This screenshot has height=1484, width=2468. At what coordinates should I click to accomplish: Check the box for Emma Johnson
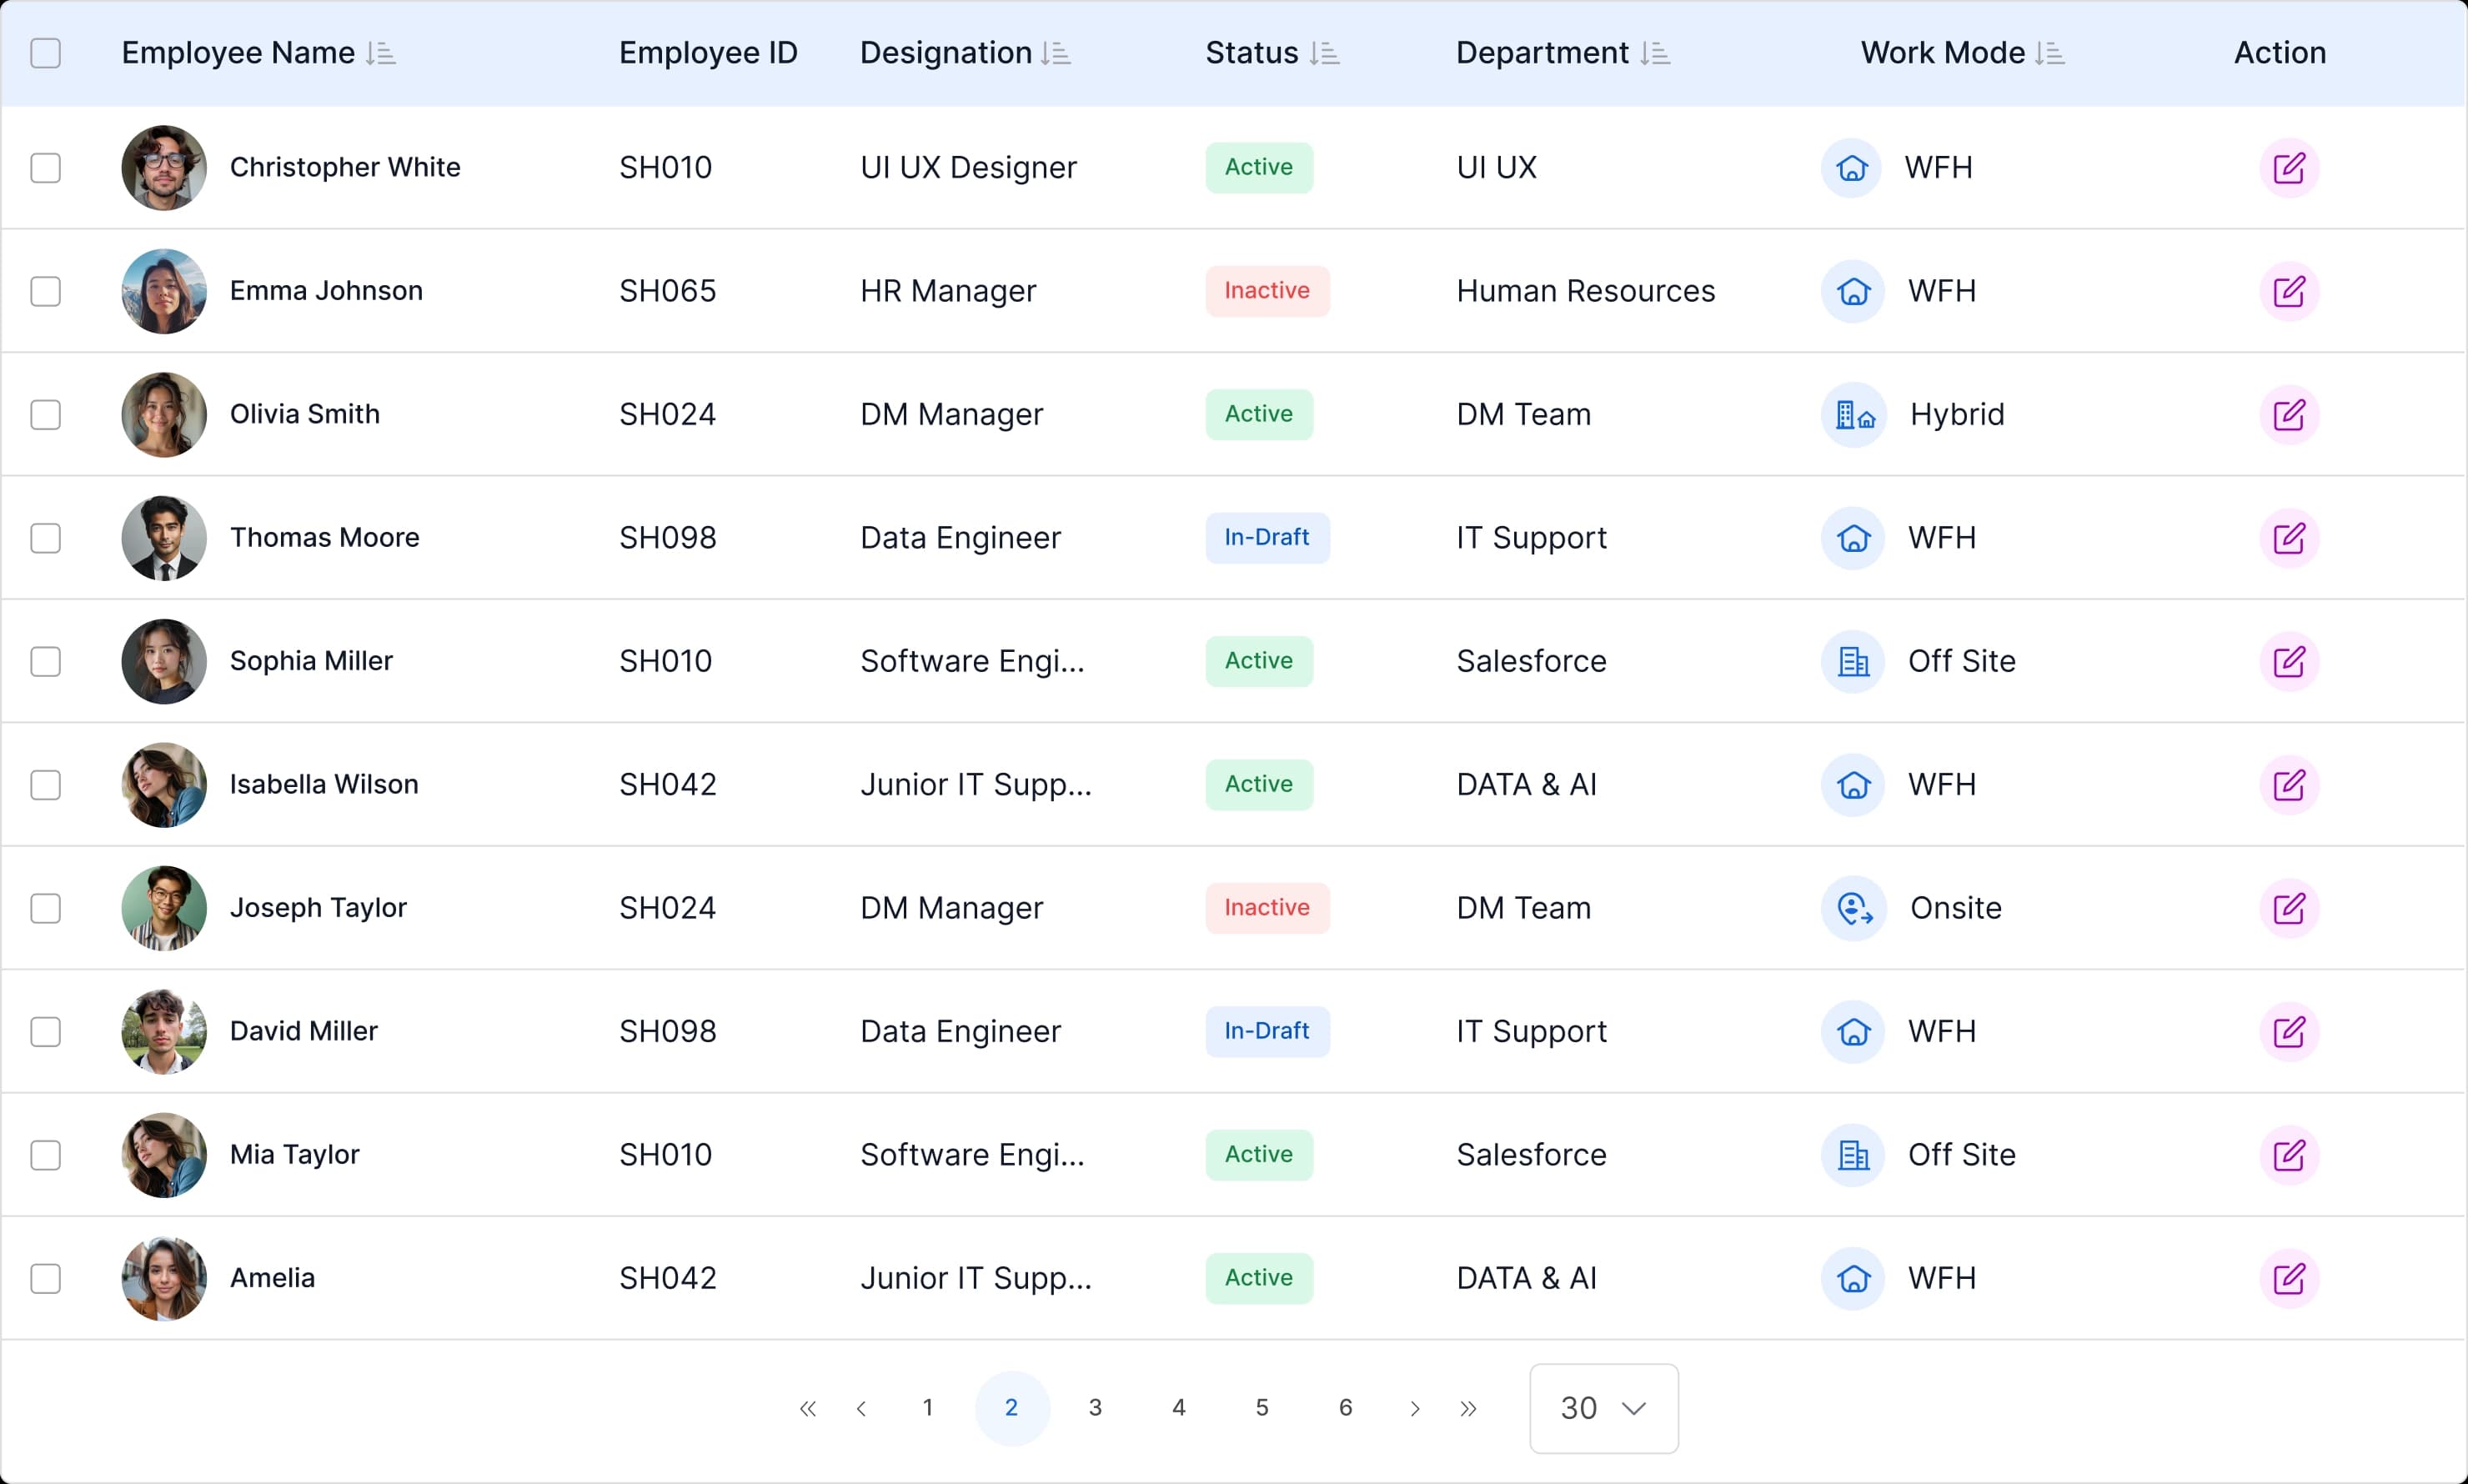click(46, 291)
